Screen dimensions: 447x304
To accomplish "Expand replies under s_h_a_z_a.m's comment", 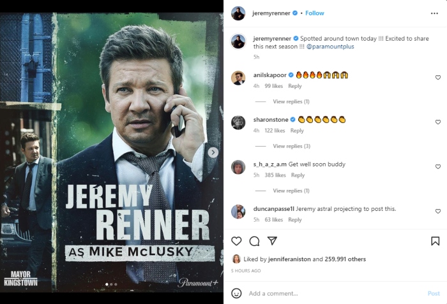I will 291,191.
